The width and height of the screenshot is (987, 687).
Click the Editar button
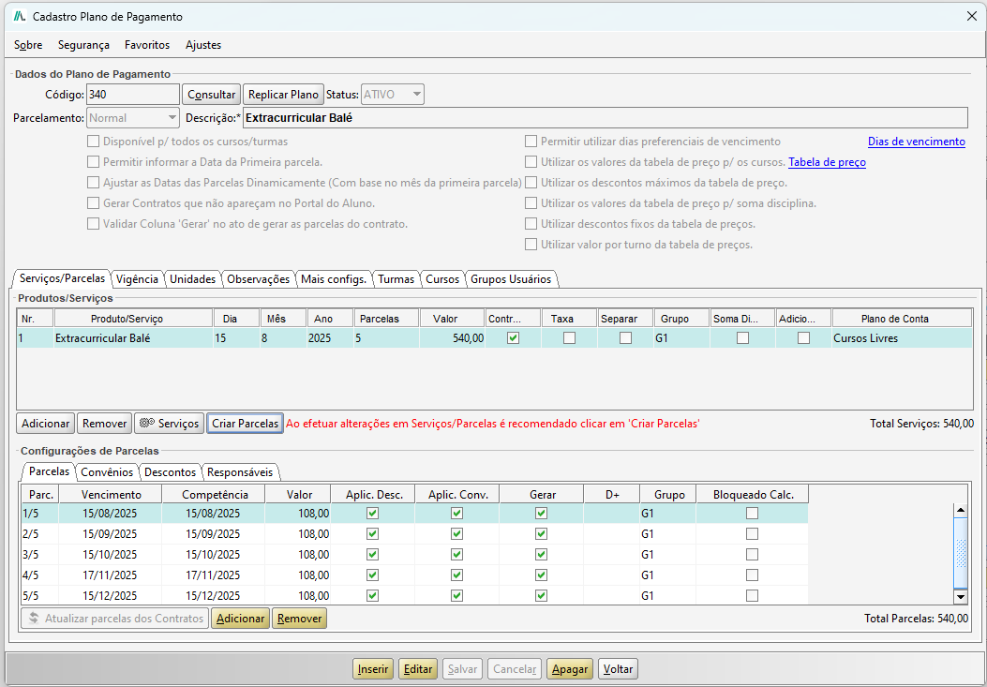click(418, 669)
